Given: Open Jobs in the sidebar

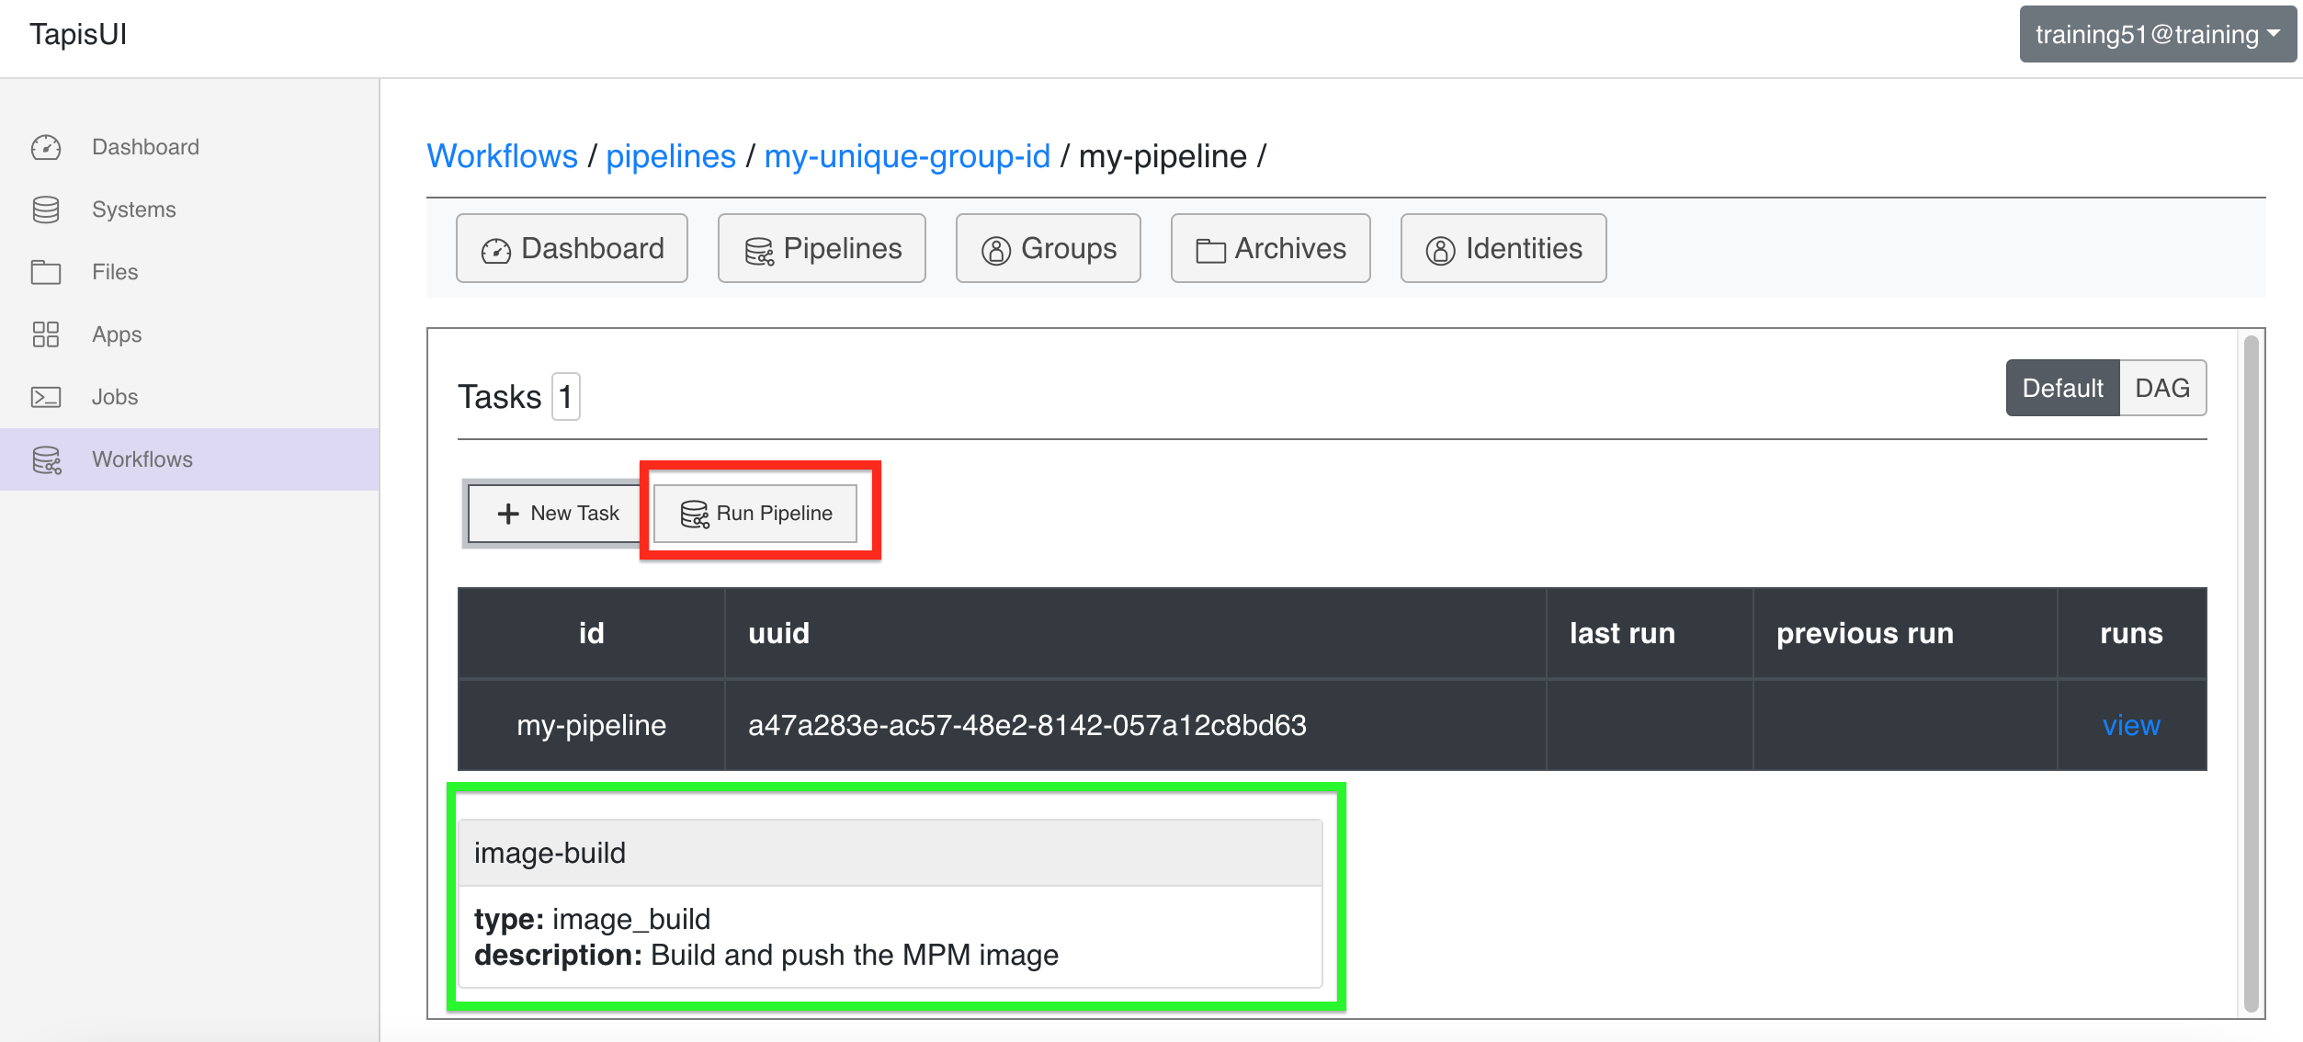Looking at the screenshot, I should [x=189, y=397].
